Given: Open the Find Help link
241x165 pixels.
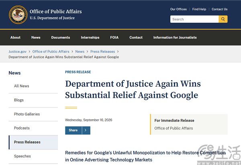Looking at the screenshot, I should pyautogui.click(x=199, y=9).
